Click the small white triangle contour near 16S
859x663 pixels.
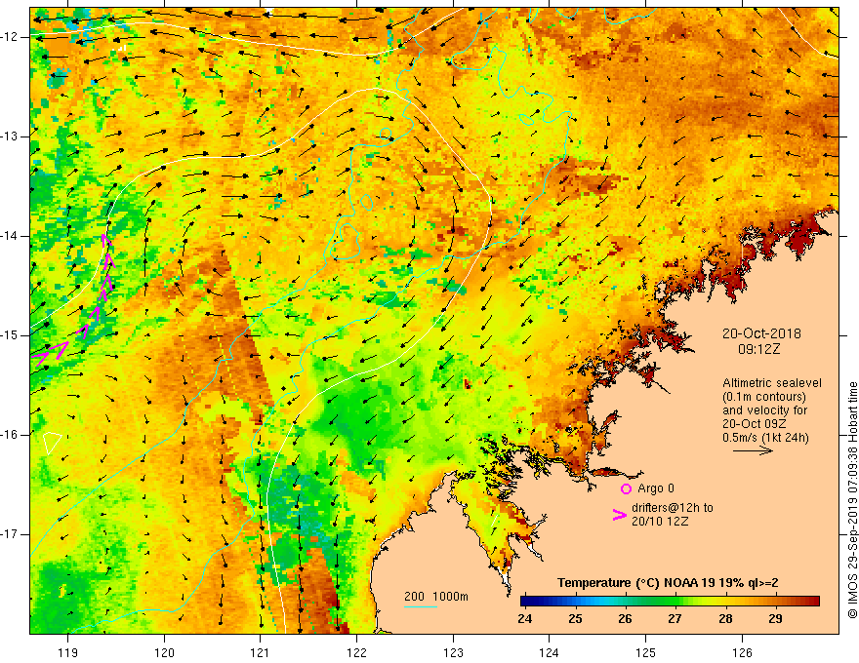[52, 442]
